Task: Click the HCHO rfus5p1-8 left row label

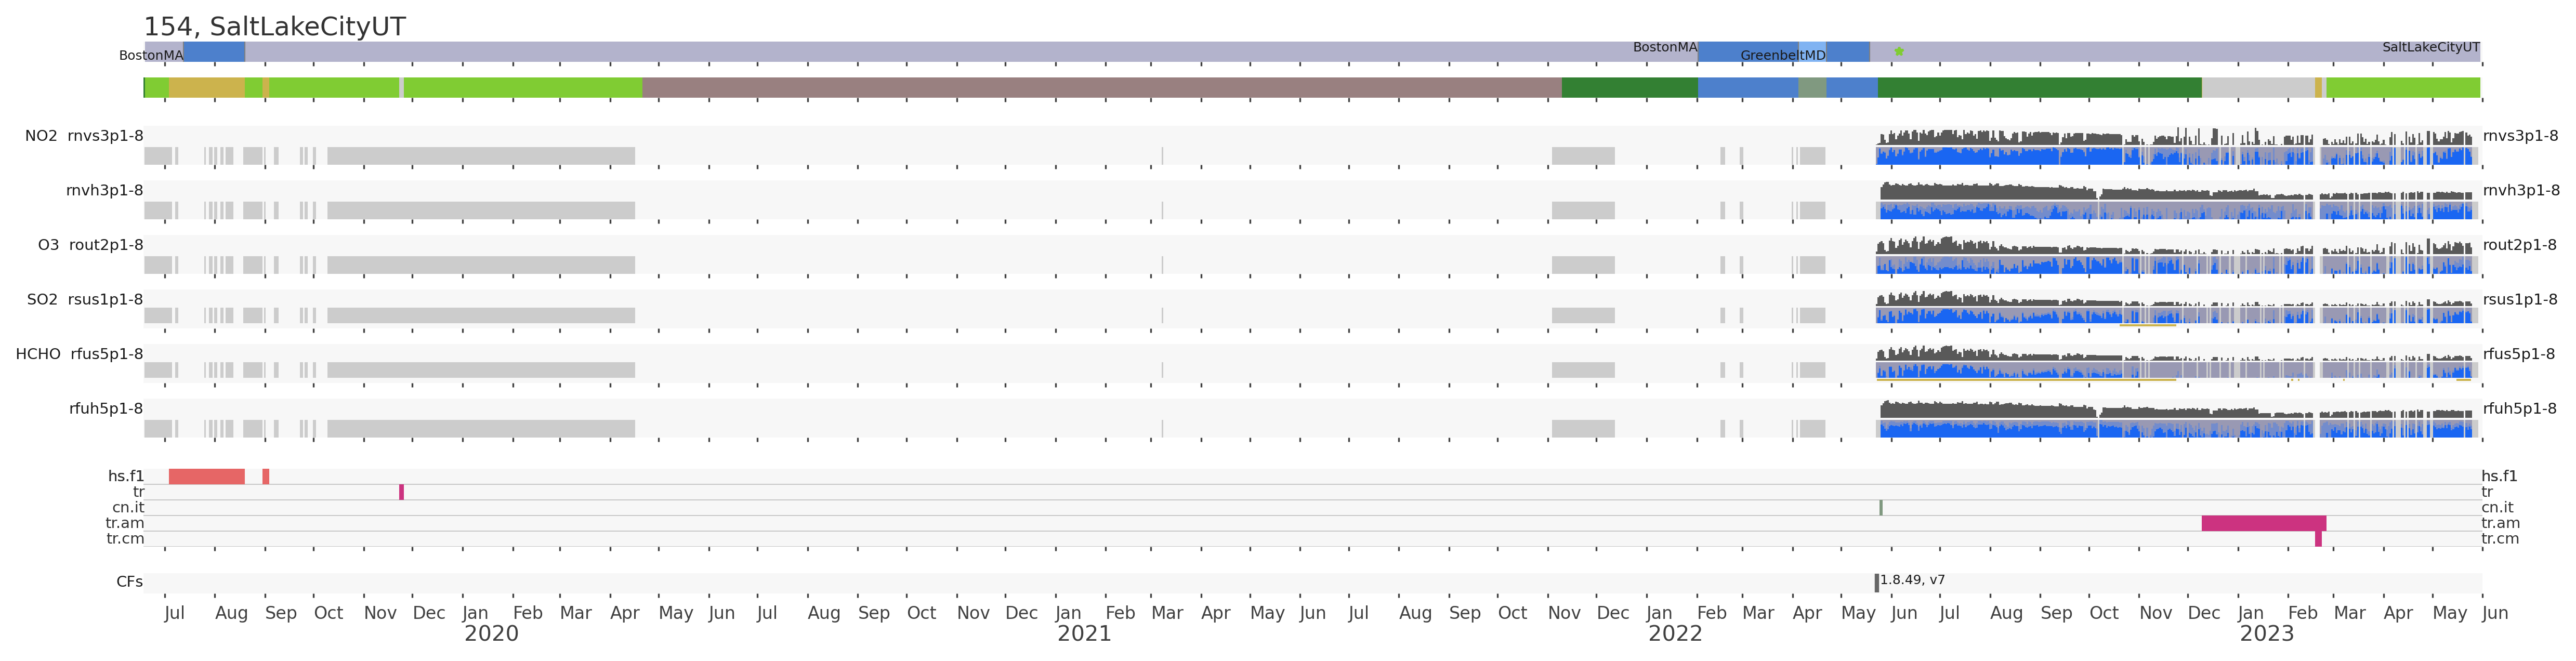Action: 79,354
